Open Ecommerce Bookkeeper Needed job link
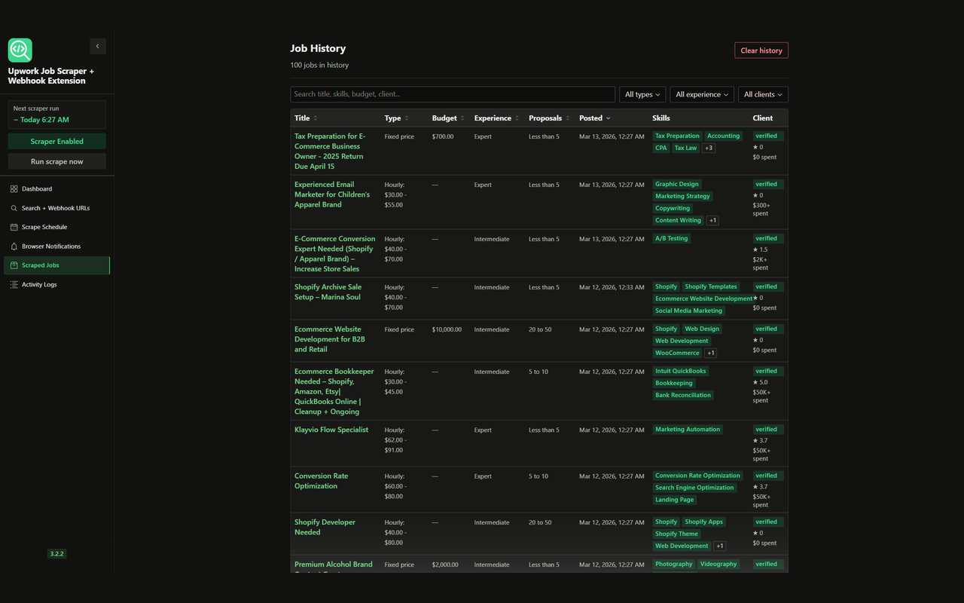The height and width of the screenshot is (603, 964). click(334, 392)
